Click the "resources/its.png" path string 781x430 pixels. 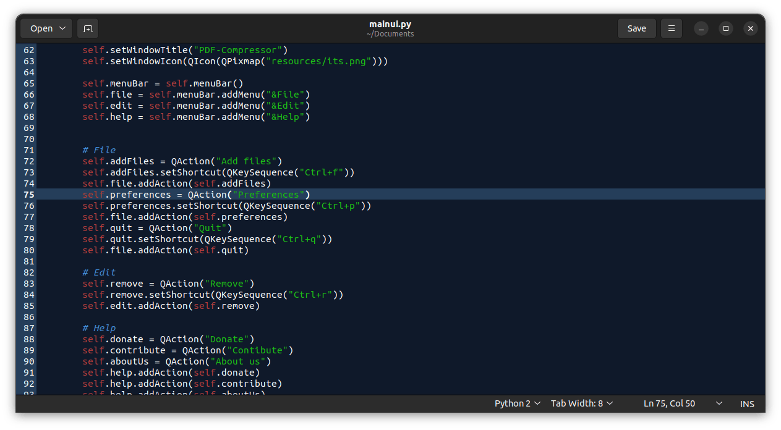[318, 61]
